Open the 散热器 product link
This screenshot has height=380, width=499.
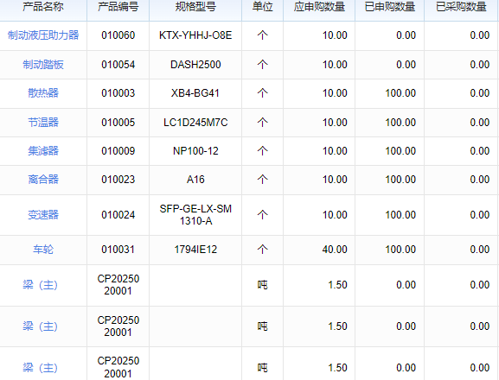click(43, 92)
